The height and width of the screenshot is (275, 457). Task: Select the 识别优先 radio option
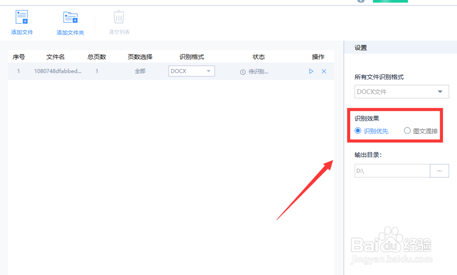(x=358, y=131)
